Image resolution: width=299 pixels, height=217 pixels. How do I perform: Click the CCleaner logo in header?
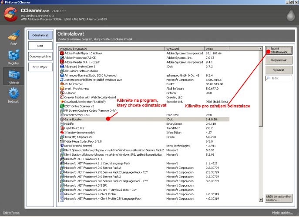click(11, 14)
